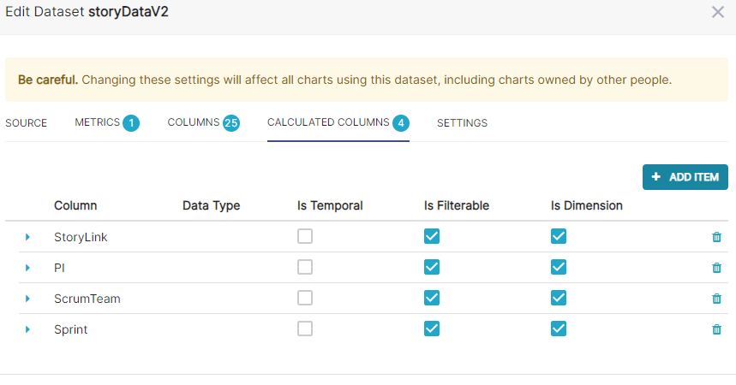The width and height of the screenshot is (736, 385).
Task: Uncheck Is Filterable for Sprint
Action: point(432,329)
